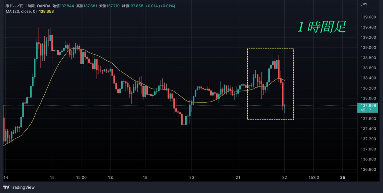The width and height of the screenshot is (383, 193).
Task: Click the +0.014 (+0.01%) change value
Action: coord(161,6)
